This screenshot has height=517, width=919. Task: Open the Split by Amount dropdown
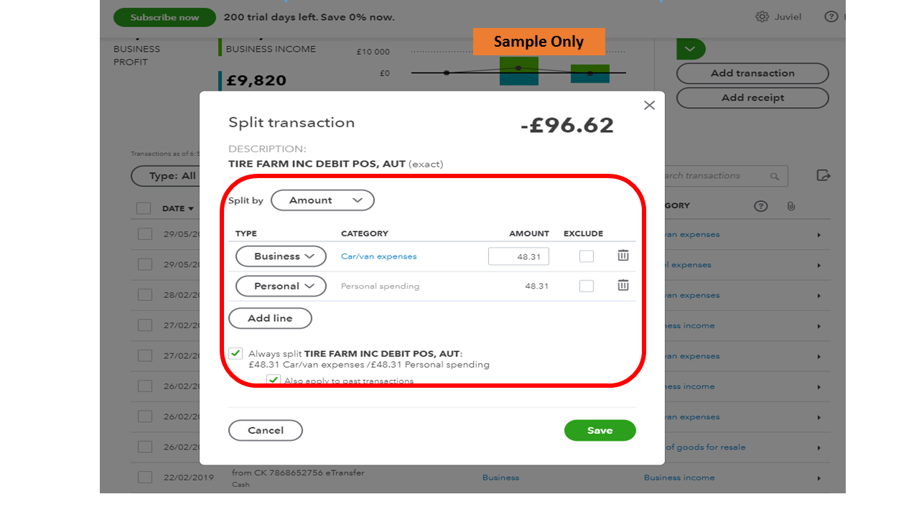coord(322,200)
